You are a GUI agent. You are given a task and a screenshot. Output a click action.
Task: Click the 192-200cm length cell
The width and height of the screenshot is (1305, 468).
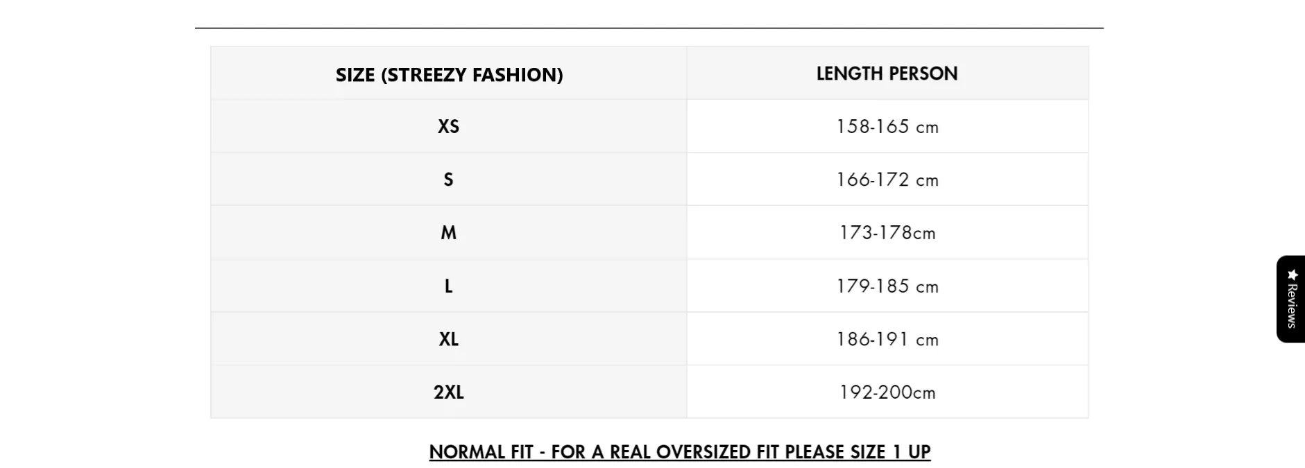pos(887,392)
